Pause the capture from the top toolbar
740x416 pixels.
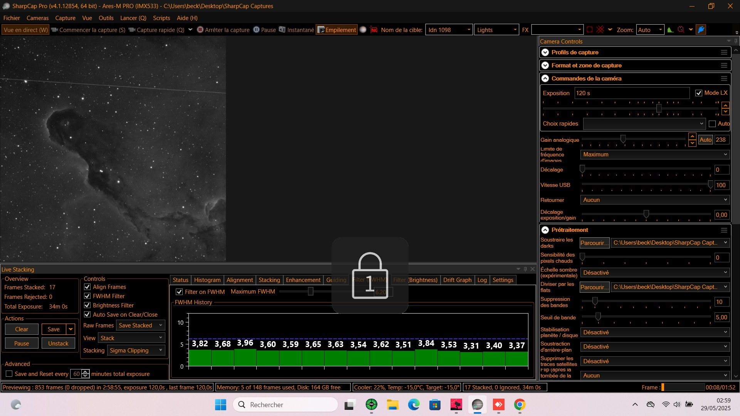tap(264, 30)
